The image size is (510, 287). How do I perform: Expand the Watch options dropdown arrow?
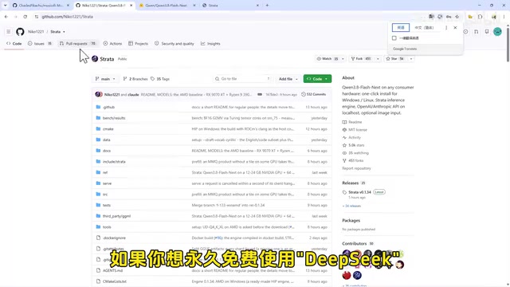coord(343,59)
